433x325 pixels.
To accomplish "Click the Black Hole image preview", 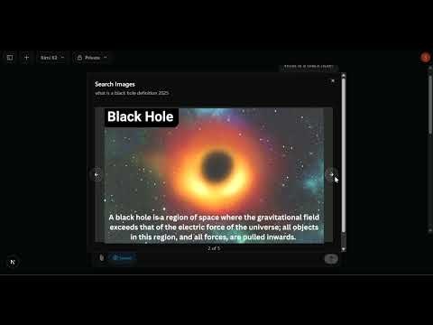I will (214, 175).
